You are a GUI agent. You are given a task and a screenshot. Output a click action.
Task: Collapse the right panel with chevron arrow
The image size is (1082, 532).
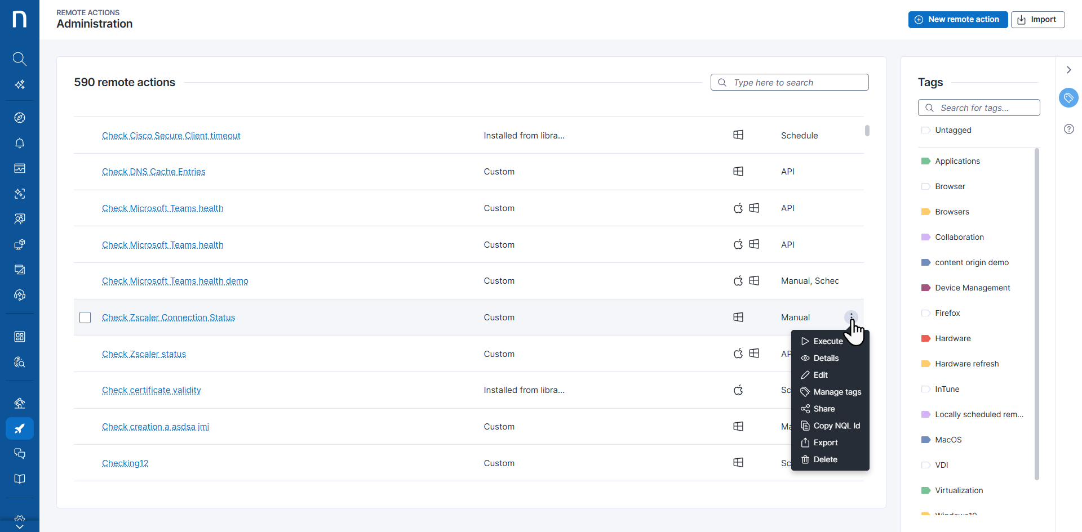(1068, 70)
